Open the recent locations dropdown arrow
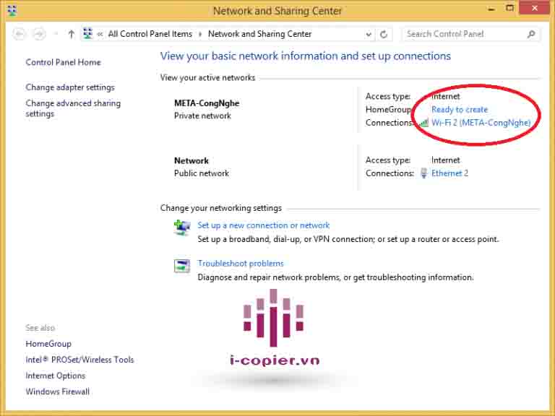Image resolution: width=555 pixels, height=416 pixels. [56, 34]
